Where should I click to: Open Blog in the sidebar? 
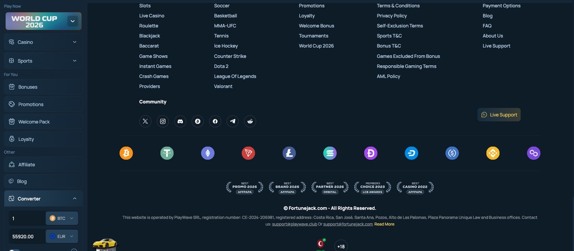[x=44, y=181]
